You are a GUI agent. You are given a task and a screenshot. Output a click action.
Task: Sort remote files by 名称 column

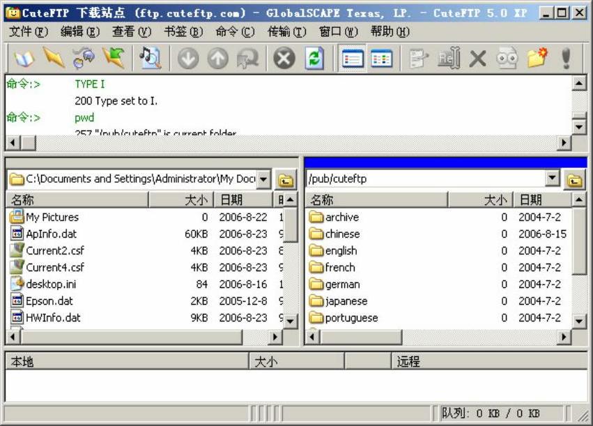[377, 200]
